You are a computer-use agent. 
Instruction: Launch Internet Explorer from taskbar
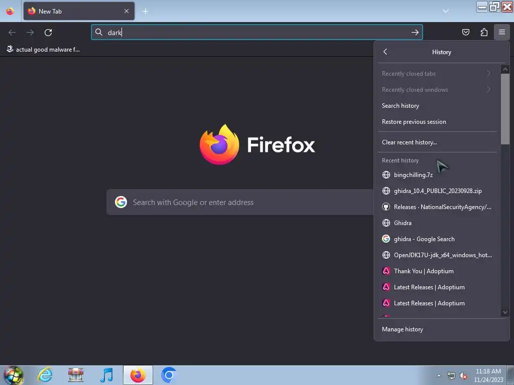(45, 375)
